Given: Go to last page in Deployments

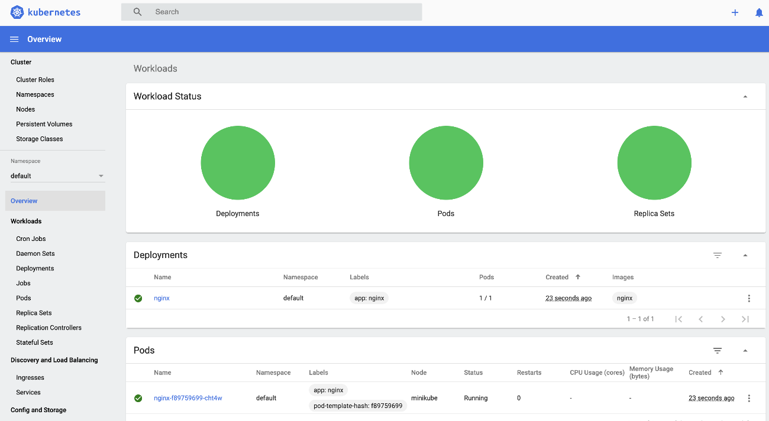Looking at the screenshot, I should pos(745,319).
